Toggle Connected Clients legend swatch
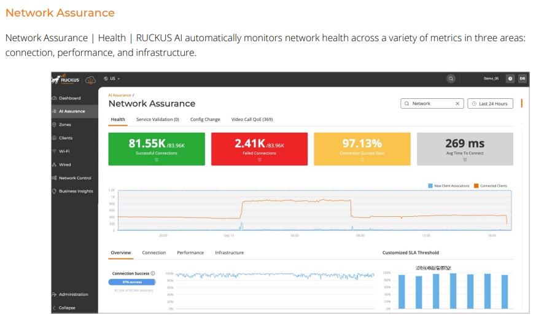The width and height of the screenshot is (544, 331). tap(476, 186)
